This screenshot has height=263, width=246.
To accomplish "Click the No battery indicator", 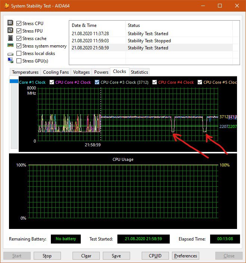I will point(66,239).
